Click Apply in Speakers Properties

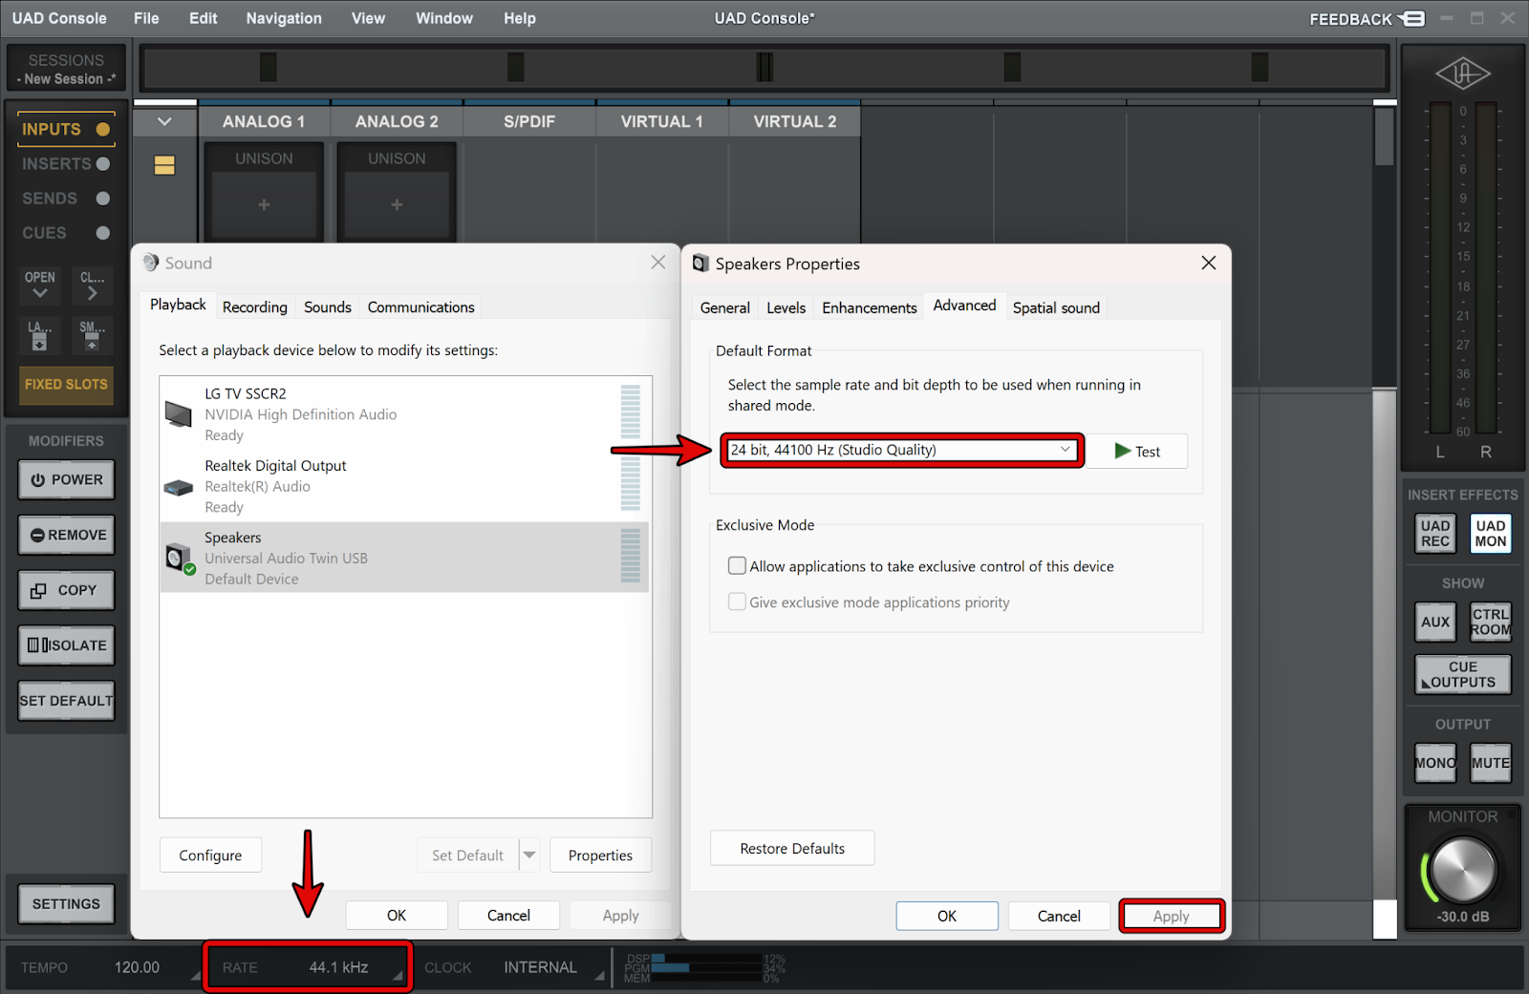1171,916
